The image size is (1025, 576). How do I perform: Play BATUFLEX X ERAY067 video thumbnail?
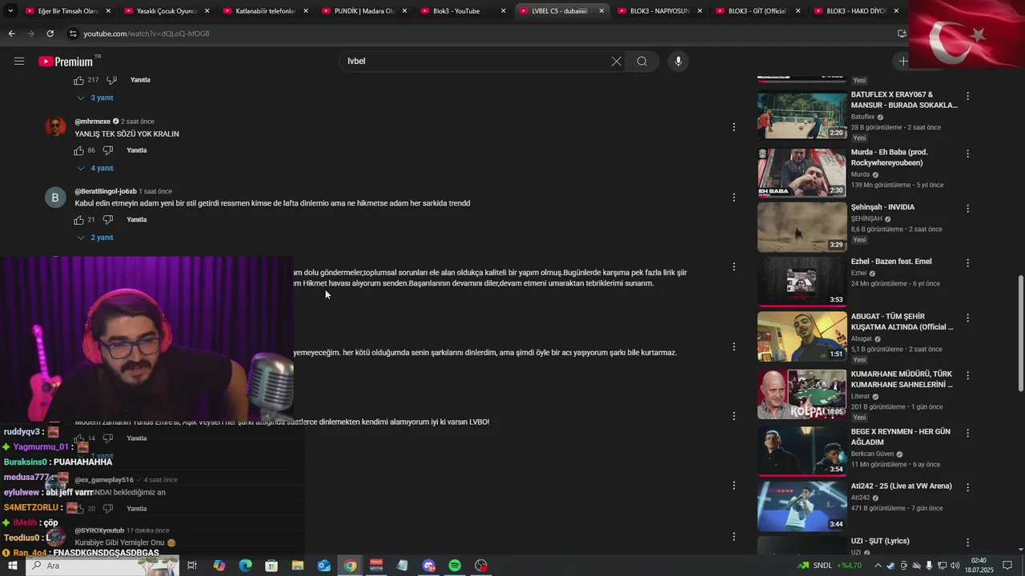pyautogui.click(x=802, y=116)
